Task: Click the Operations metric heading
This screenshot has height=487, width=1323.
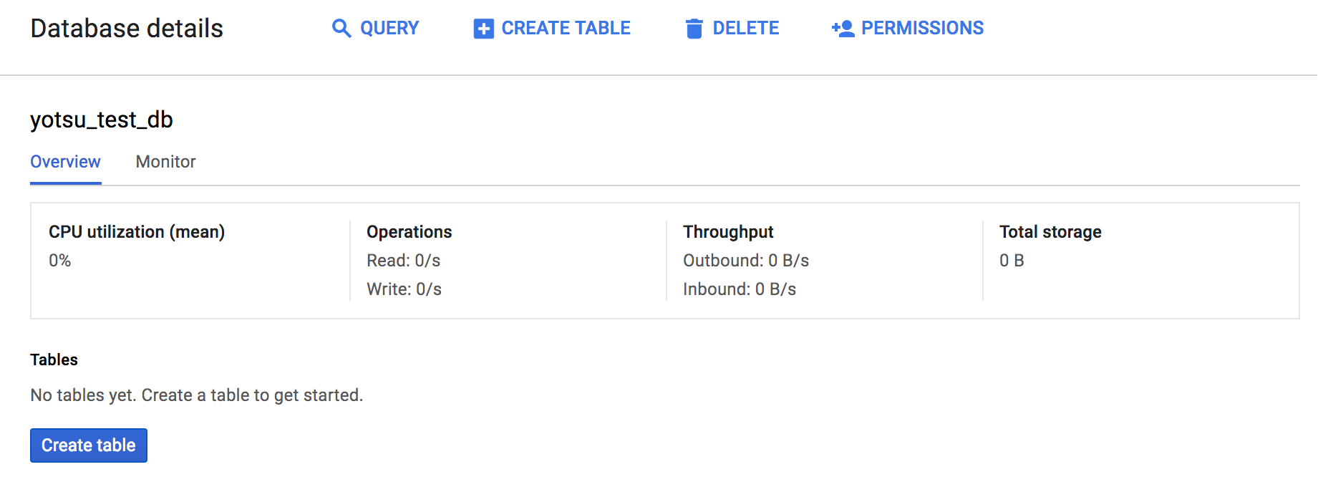Action: click(x=409, y=232)
